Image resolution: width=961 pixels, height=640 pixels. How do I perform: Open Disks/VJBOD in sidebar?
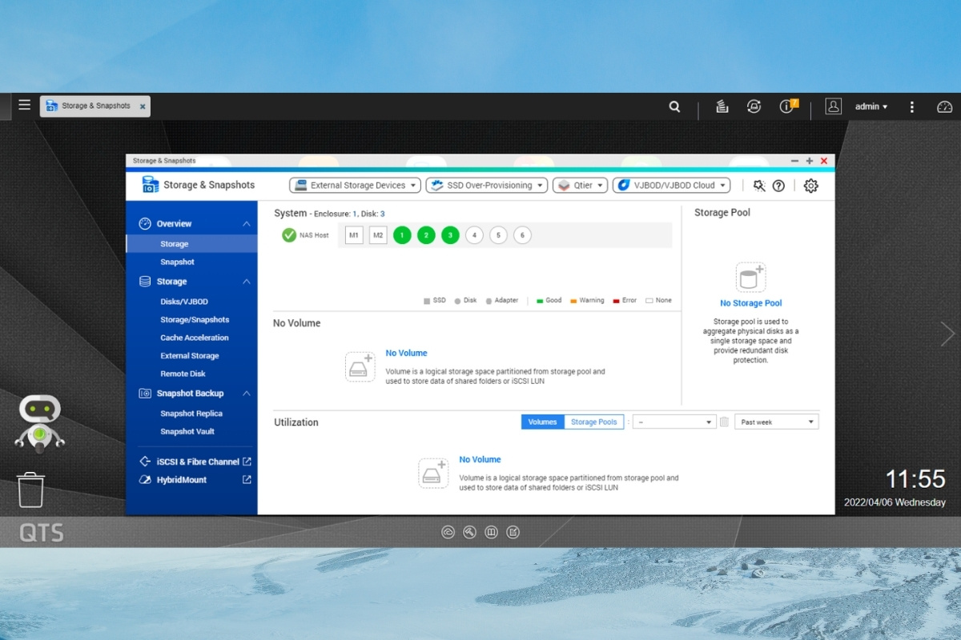[183, 302]
